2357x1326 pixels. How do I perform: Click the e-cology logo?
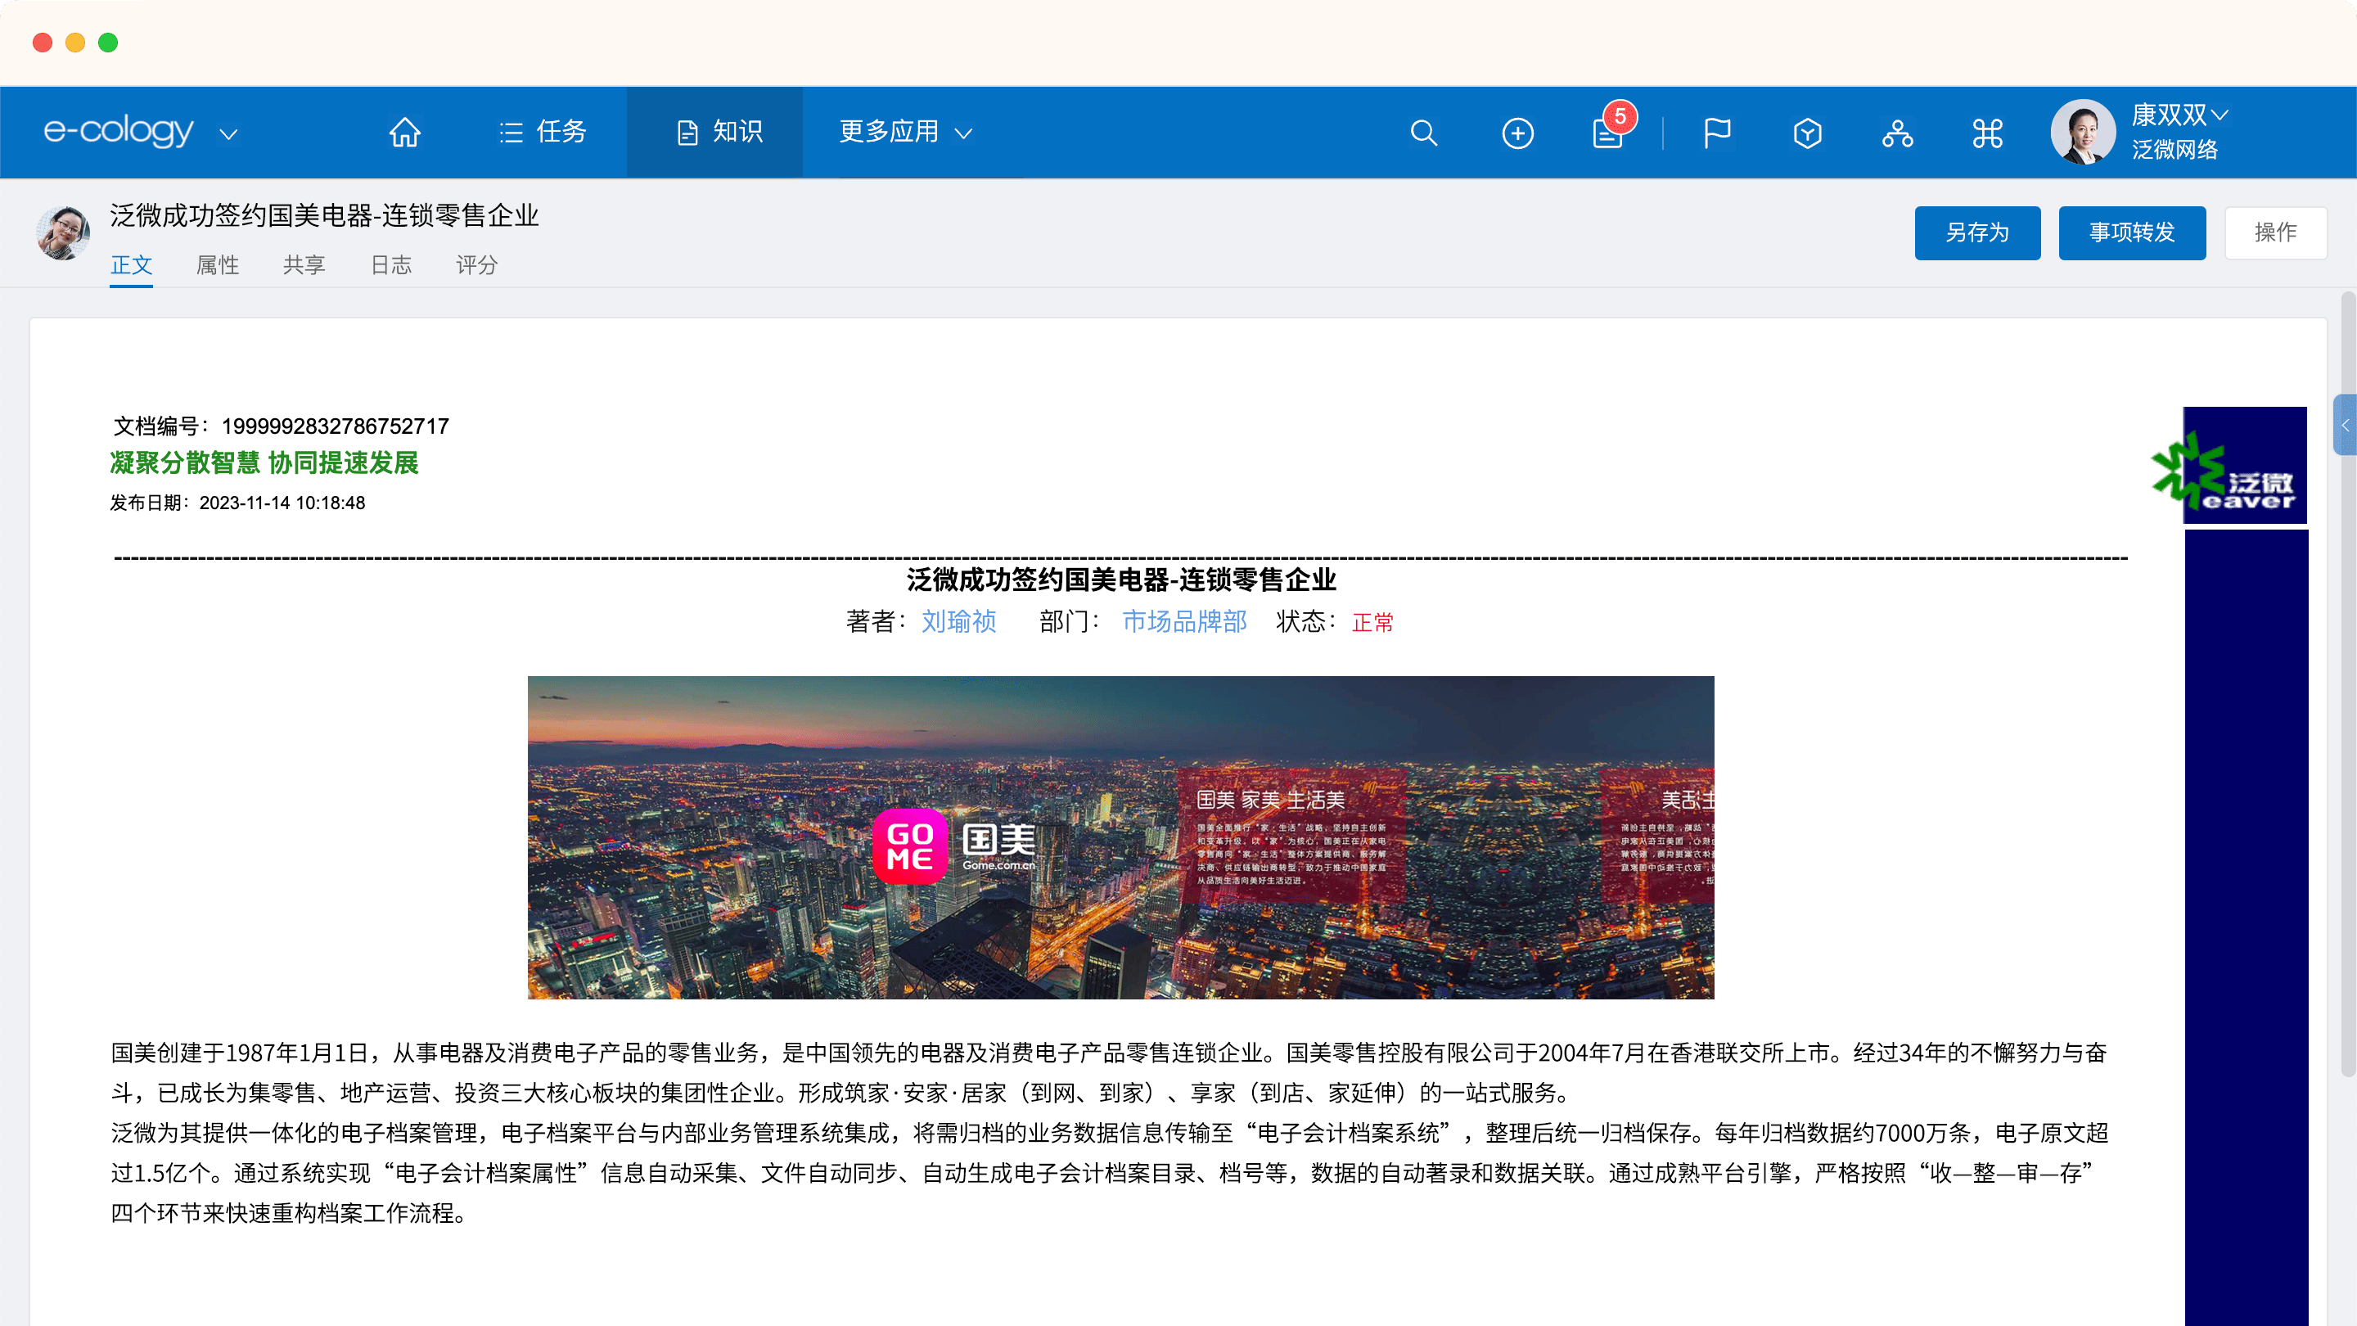[119, 132]
